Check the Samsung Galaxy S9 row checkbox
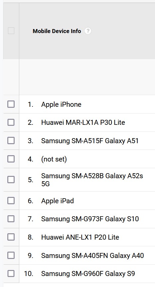 11,274
